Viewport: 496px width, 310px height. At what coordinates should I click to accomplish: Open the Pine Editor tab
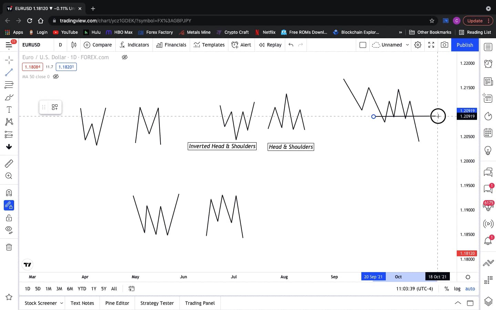[117, 303]
